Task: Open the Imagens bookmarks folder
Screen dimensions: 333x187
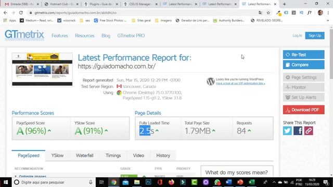Action: 163,21
